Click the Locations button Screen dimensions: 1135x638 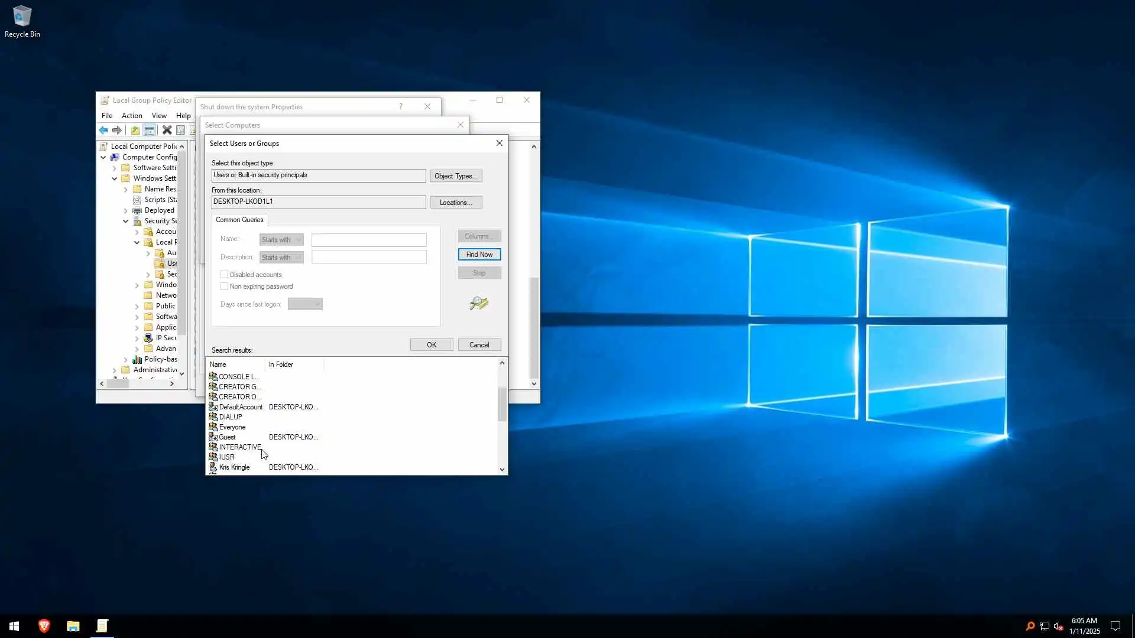[456, 203]
